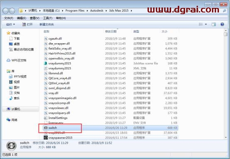Open WPS云文档 in navigation pane
The height and width of the screenshot is (159, 230).
(x=19, y=60)
